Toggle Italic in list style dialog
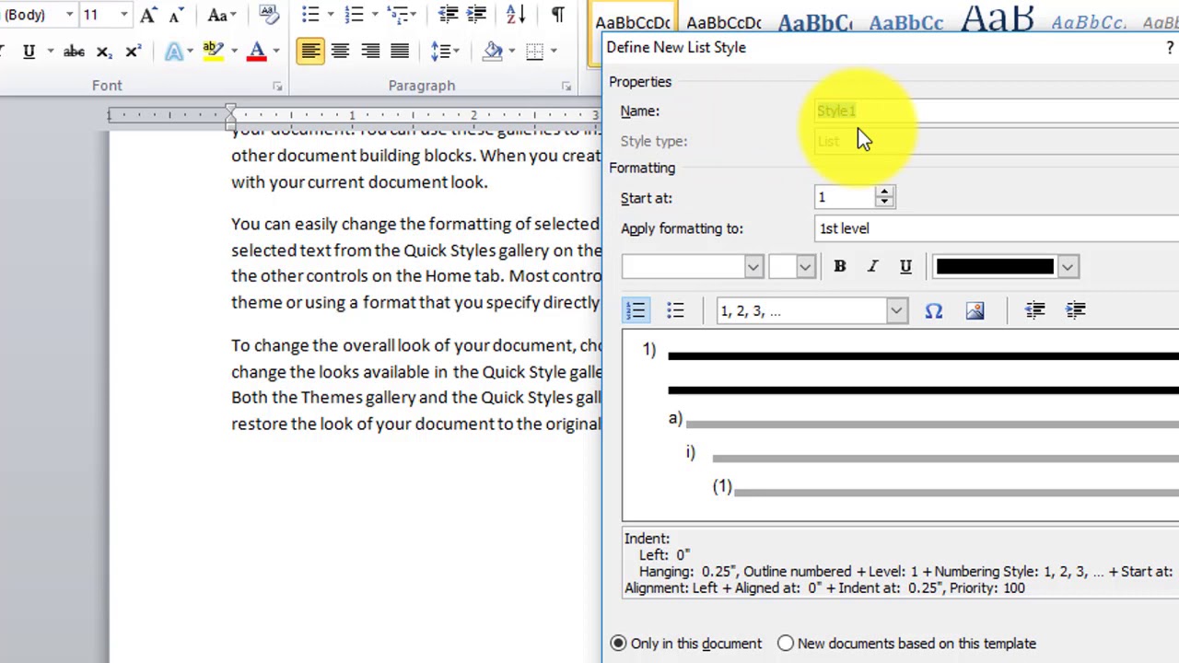This screenshot has width=1179, height=663. 872,266
